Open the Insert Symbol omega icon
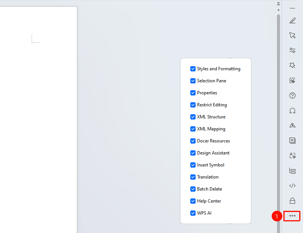Image resolution: width=303 pixels, height=233 pixels. point(292,110)
